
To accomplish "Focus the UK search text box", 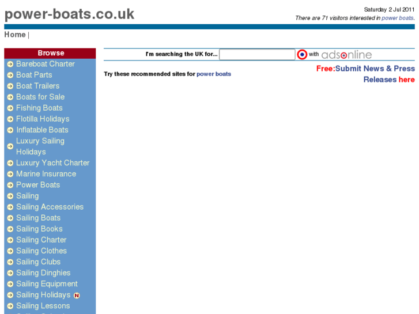I will [257, 54].
